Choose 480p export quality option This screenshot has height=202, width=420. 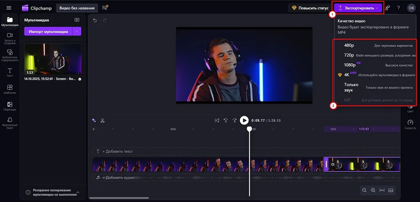pos(349,45)
